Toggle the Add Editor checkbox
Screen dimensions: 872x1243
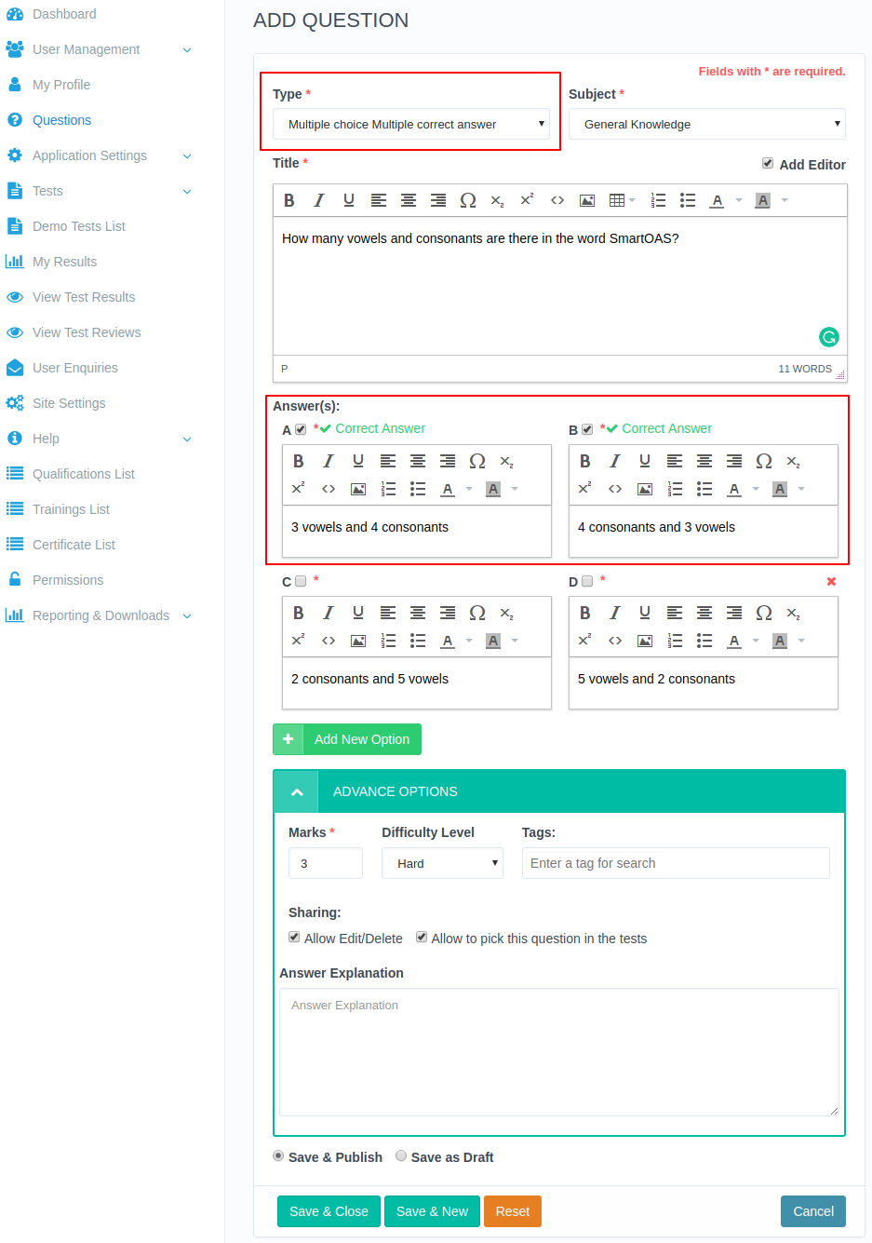tap(768, 163)
